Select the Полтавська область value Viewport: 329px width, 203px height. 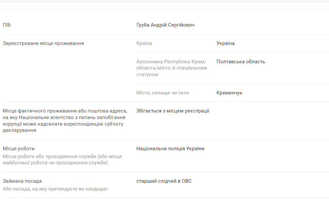240,62
